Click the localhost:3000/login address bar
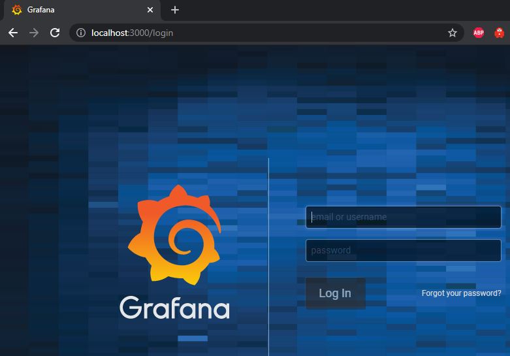The image size is (510, 356). pyautogui.click(x=266, y=33)
